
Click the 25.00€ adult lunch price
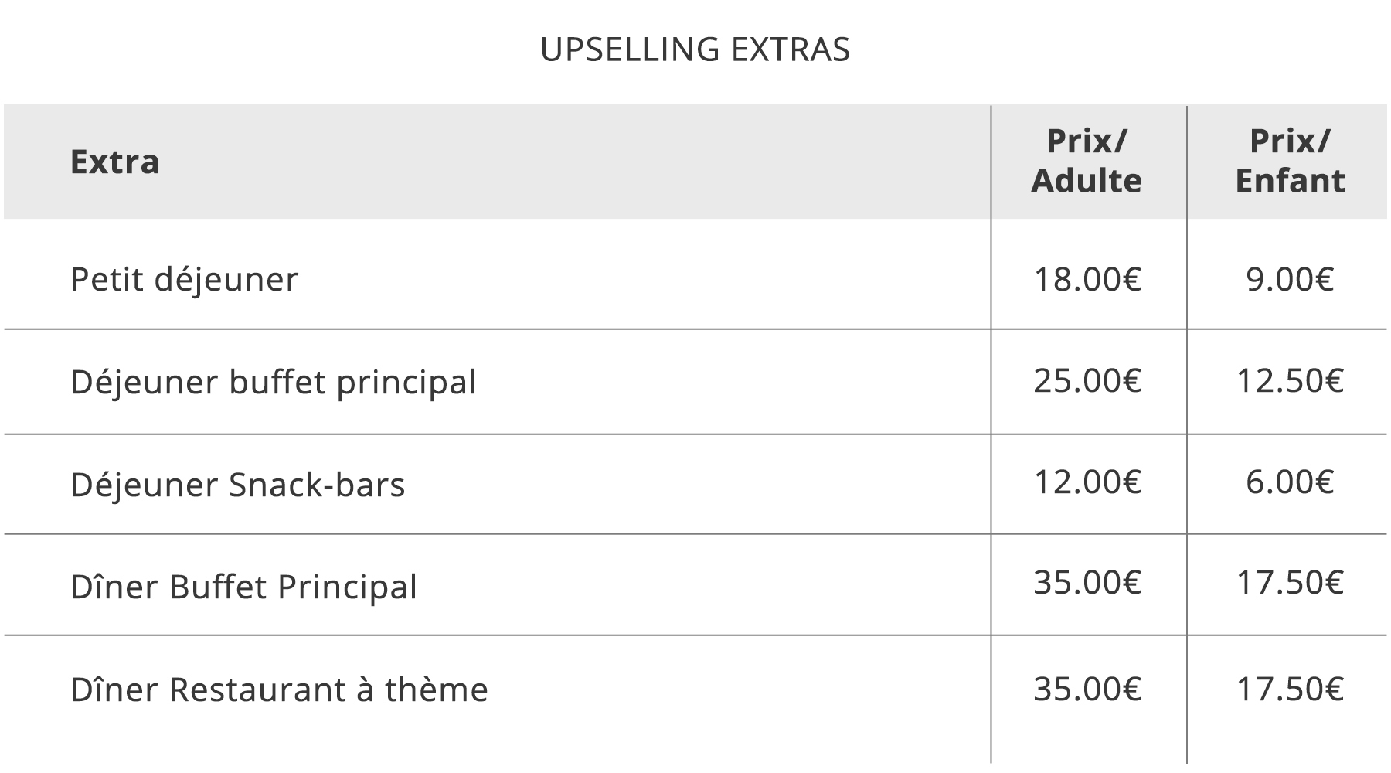(1087, 380)
